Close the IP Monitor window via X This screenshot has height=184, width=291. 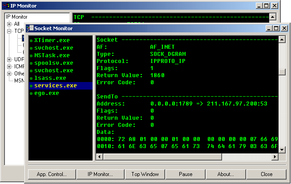[x=275, y=6]
